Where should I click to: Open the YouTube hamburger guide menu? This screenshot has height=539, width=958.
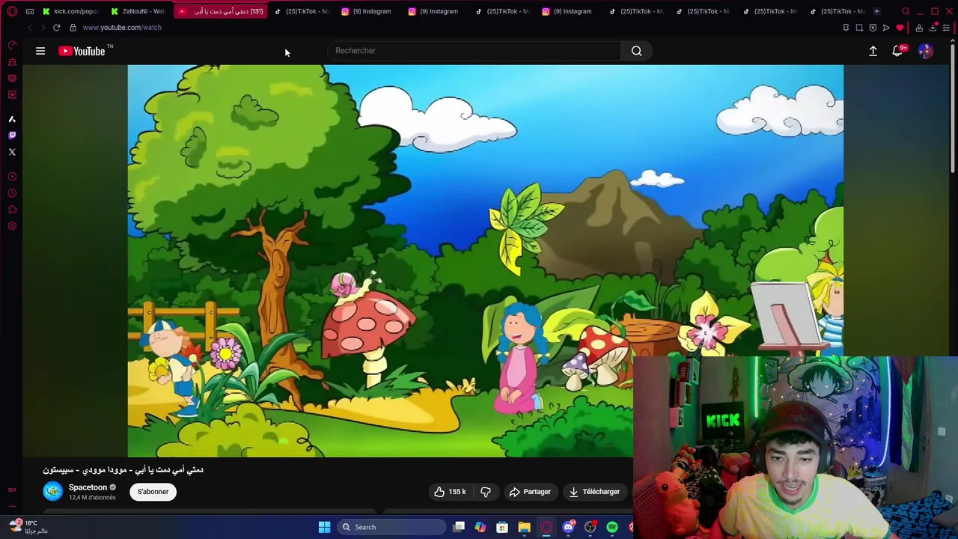[x=40, y=51]
